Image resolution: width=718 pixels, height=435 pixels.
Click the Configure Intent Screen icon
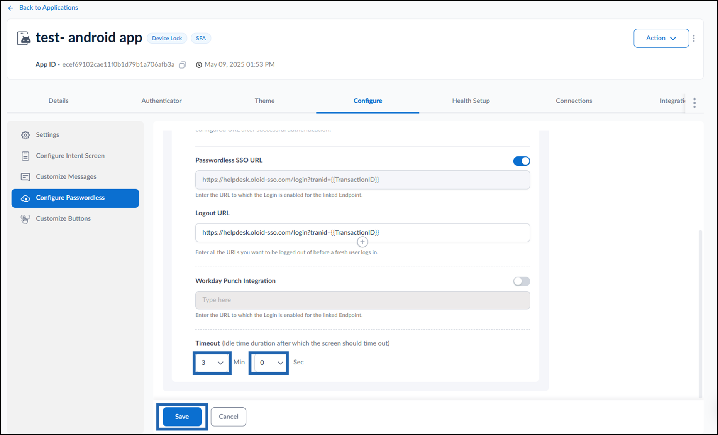pyautogui.click(x=25, y=156)
